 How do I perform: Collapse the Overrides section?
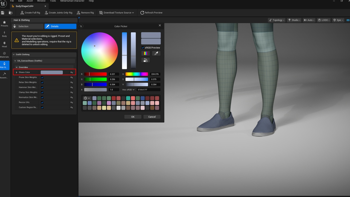(x=17, y=67)
